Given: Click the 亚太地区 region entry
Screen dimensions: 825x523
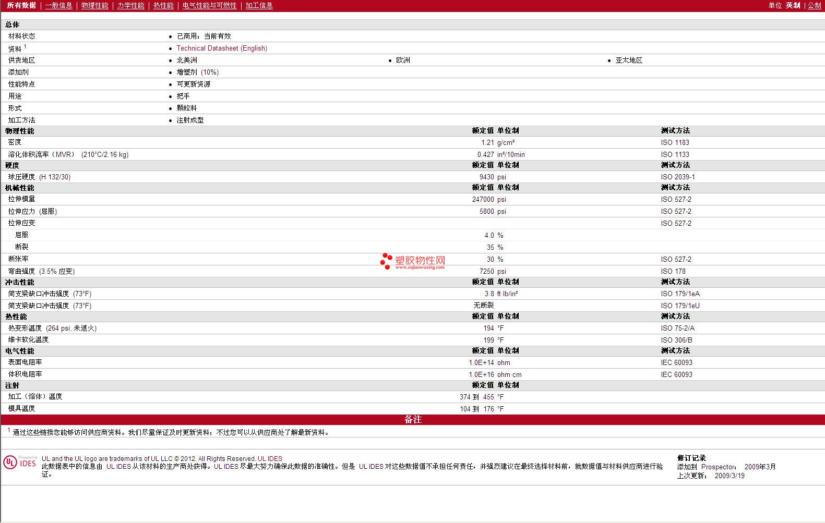Looking at the screenshot, I should pos(629,60).
